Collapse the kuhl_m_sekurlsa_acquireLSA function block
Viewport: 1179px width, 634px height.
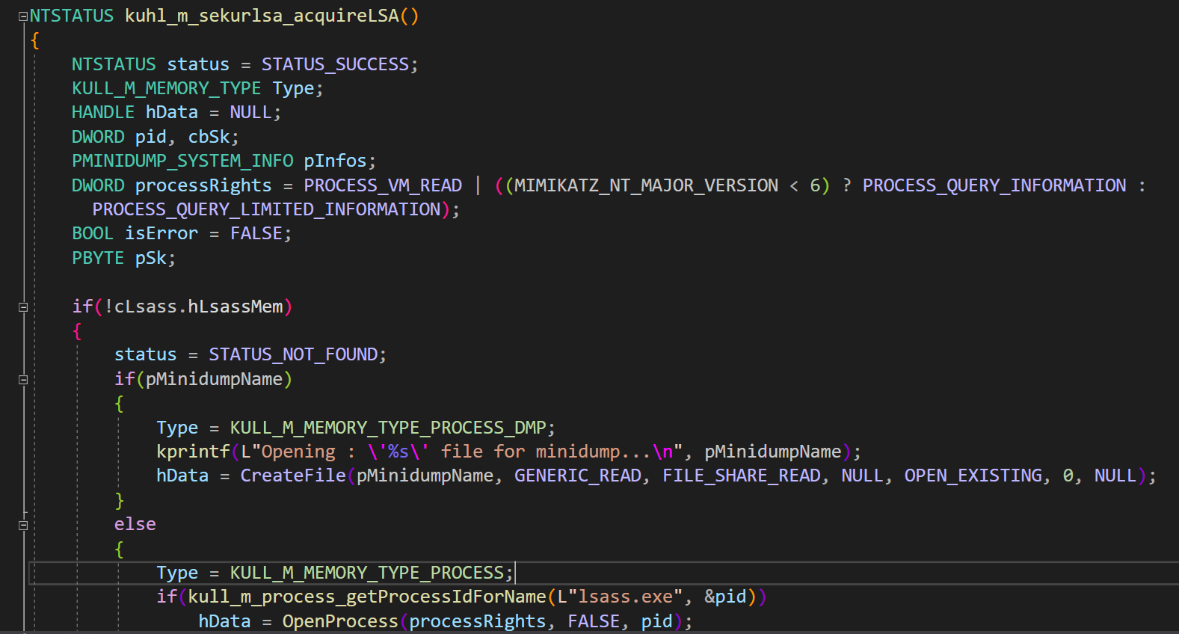(x=23, y=16)
